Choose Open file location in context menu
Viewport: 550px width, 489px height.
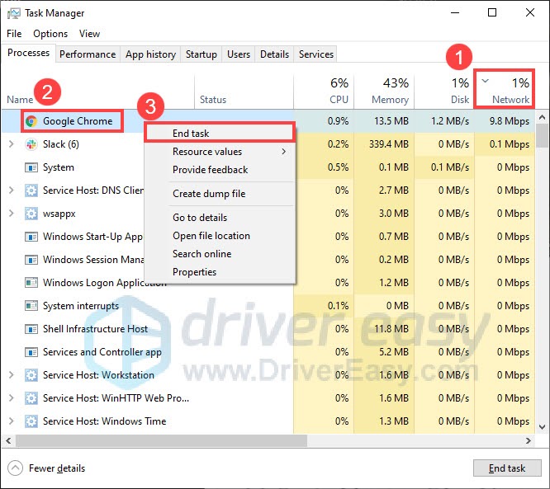click(x=220, y=236)
